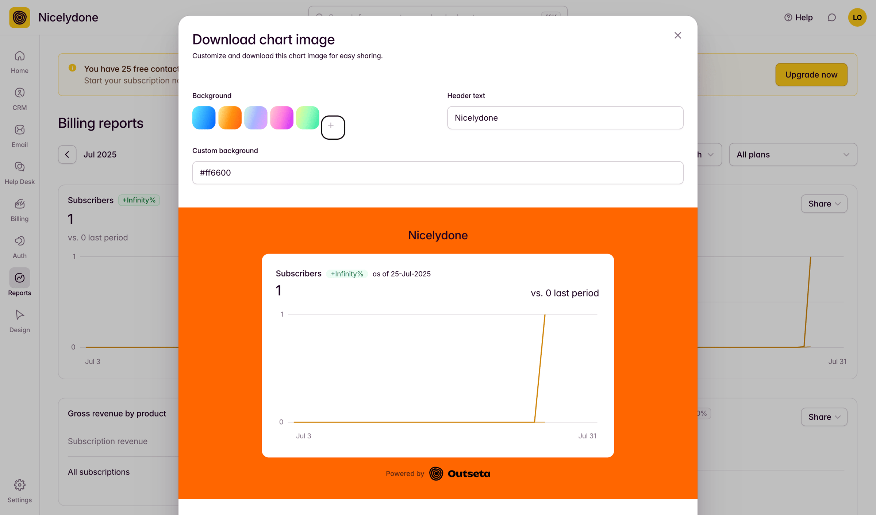This screenshot has width=876, height=515.
Task: Open Share dropdown for Gross revenue by product
Action: (x=824, y=417)
